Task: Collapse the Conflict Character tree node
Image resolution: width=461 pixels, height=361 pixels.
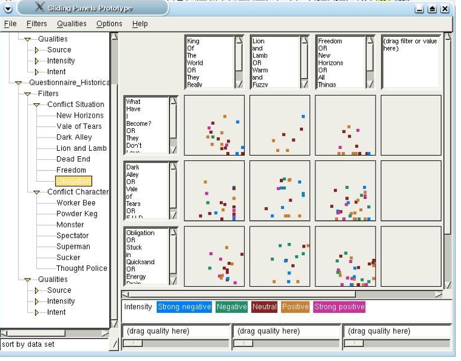Action: [37, 192]
